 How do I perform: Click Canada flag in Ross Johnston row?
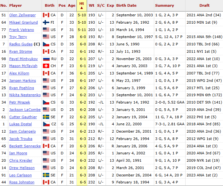46,182
